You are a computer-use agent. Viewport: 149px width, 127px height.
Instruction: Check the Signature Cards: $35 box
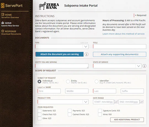[100, 111]
